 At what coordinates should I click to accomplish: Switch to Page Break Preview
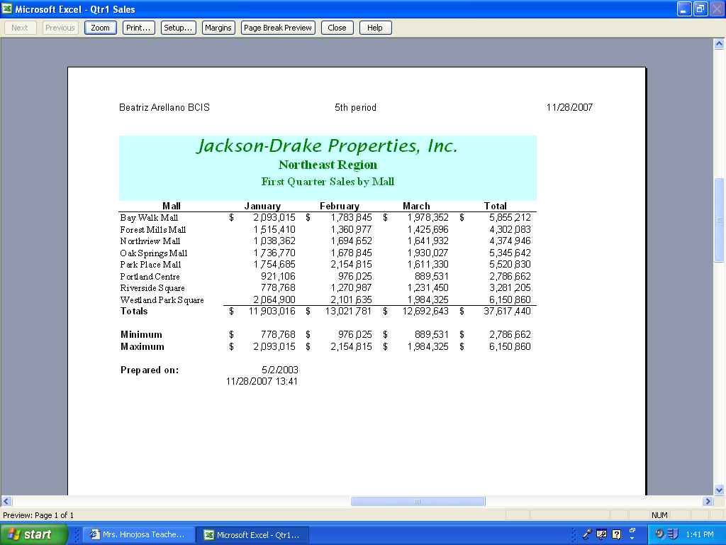pyautogui.click(x=278, y=28)
